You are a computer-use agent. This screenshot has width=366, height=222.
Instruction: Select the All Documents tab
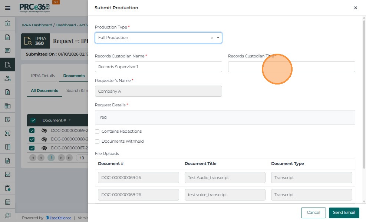(44, 91)
